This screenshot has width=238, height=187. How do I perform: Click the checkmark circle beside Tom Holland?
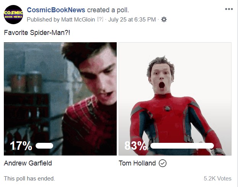click(163, 163)
